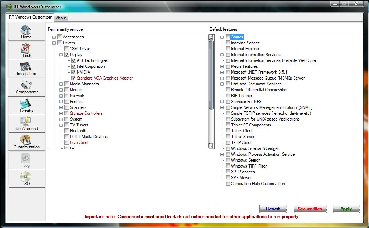Select the RIP Listener item

pos(241,95)
